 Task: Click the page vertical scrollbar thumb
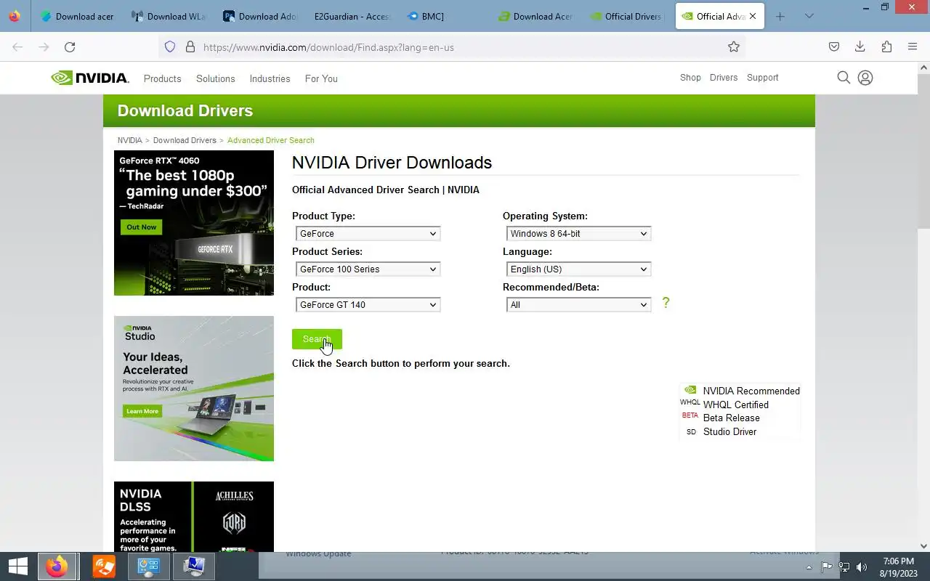924,153
